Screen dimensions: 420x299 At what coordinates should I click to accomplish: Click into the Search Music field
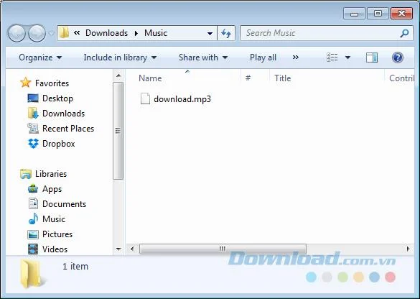point(322,33)
